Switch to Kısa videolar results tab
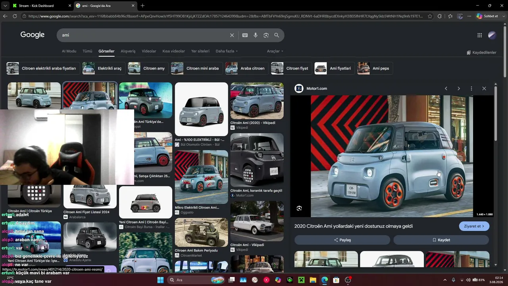The image size is (508, 286). (174, 51)
